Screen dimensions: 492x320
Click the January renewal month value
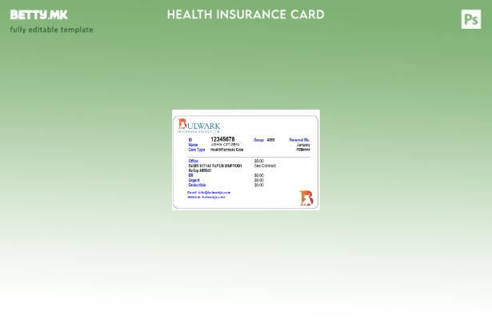tap(303, 145)
